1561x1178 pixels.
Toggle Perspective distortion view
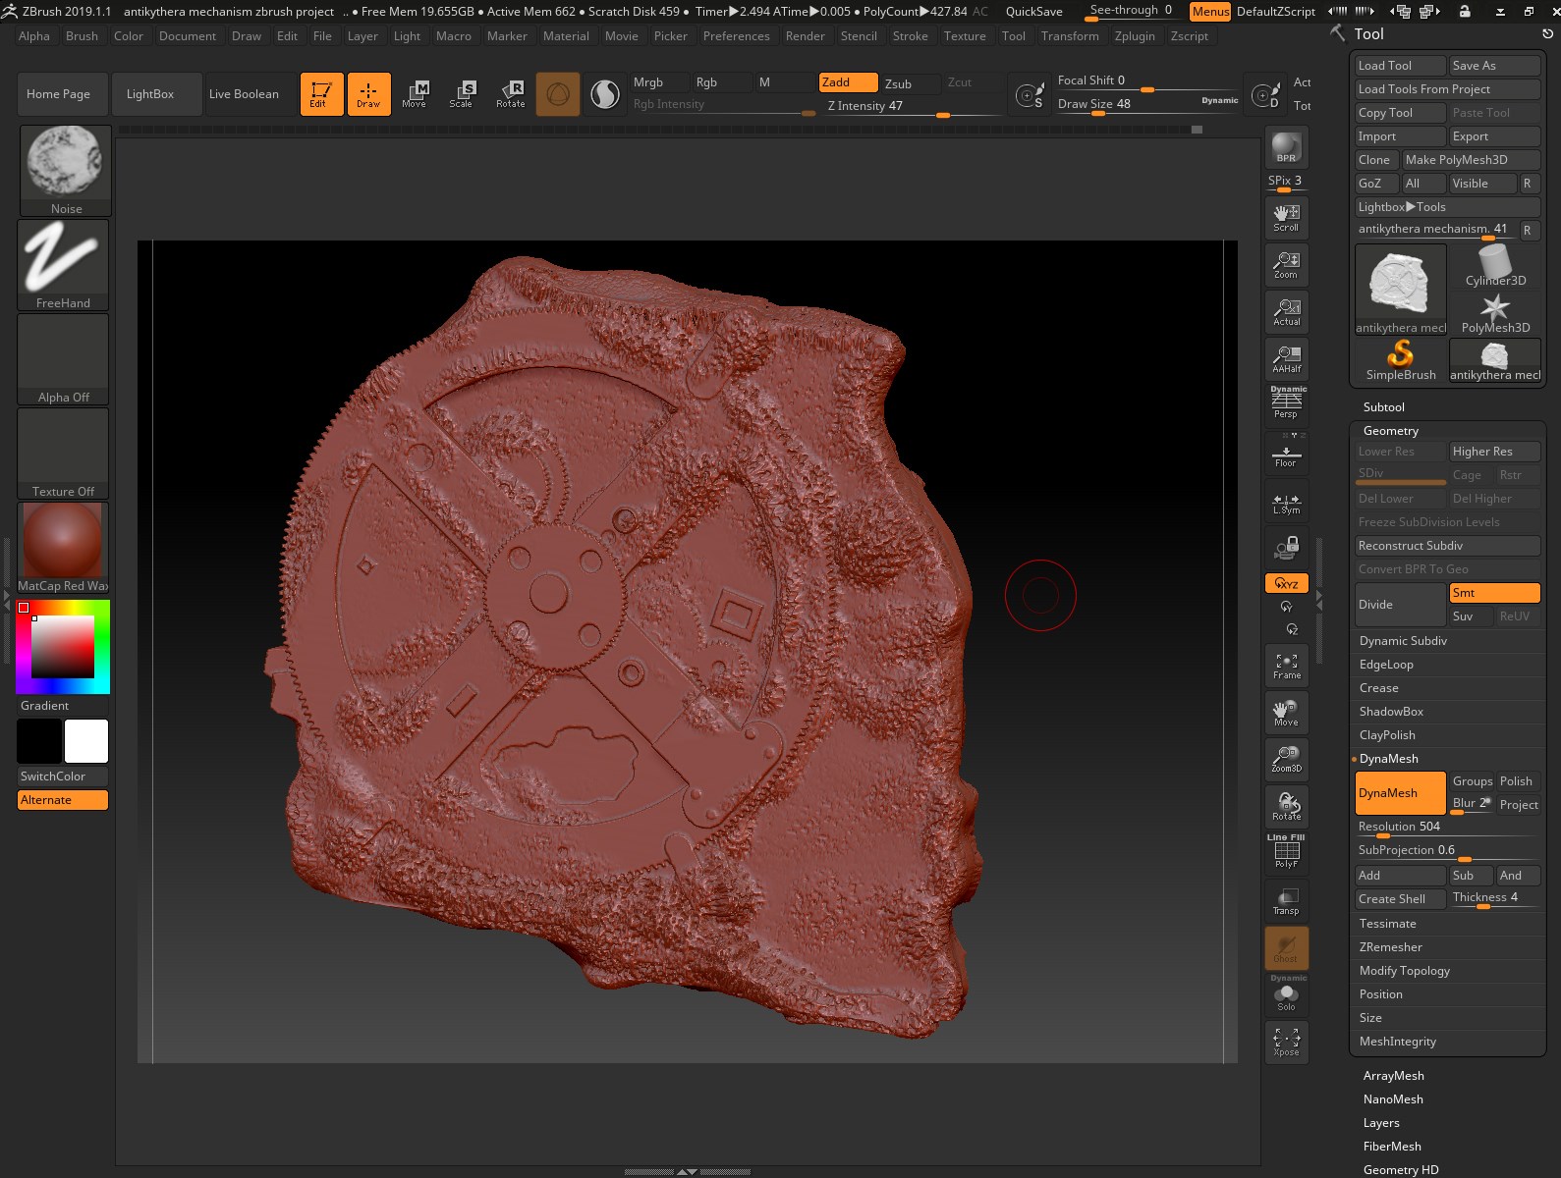coord(1286,402)
